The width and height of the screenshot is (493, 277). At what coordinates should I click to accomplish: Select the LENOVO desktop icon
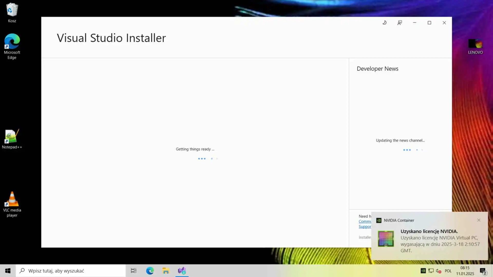[475, 46]
